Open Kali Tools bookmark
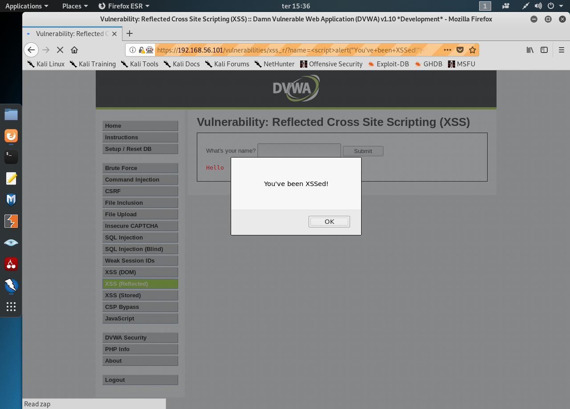Image resolution: width=570 pixels, height=409 pixels. [x=139, y=64]
